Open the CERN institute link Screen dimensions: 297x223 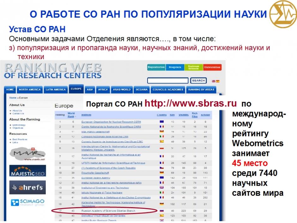coord(111,122)
